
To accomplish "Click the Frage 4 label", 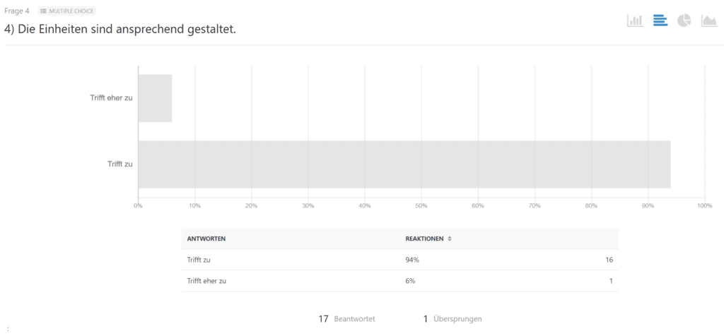I will click(17, 11).
